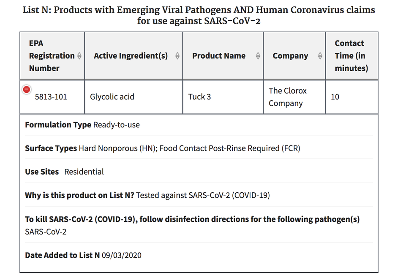Select the contact time 10 cell
414x275 pixels.
[352, 97]
